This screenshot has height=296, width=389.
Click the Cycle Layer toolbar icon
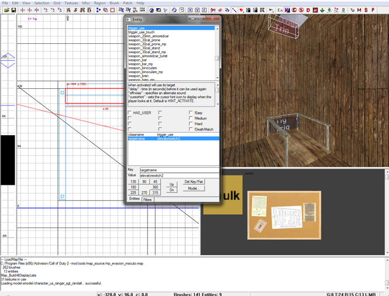coord(142,10)
